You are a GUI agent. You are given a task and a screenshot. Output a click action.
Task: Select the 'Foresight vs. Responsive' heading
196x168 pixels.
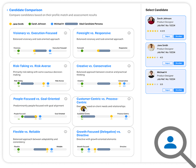point(93,33)
